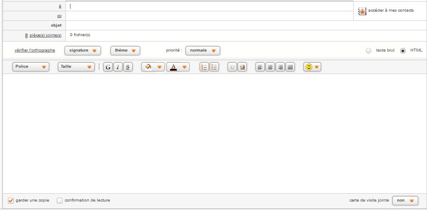
Task: Uncheck garder une copie checkbox
Action: (x=11, y=200)
